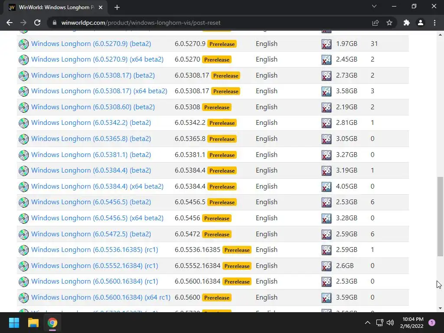Open Windows Longhorn (6.0.5308.17) (x64 beta2) link
Screen dimensions: 444x333
pyautogui.click(x=99, y=91)
